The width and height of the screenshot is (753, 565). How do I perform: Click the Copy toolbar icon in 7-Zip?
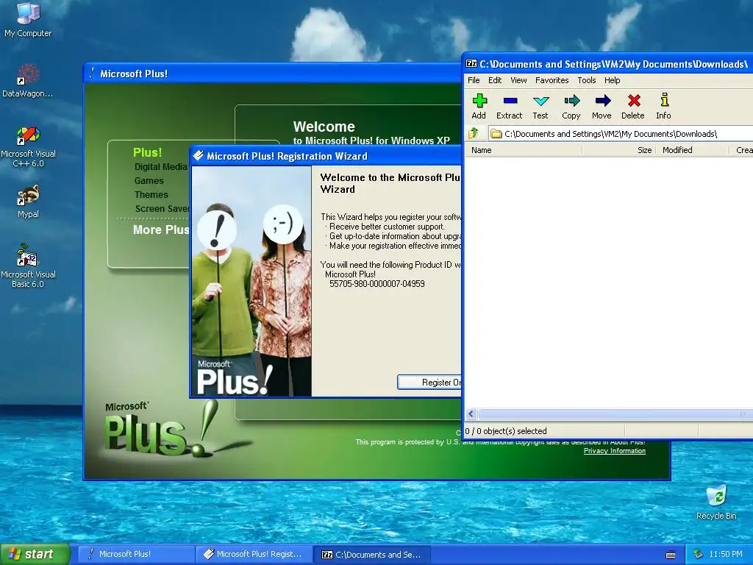point(571,106)
